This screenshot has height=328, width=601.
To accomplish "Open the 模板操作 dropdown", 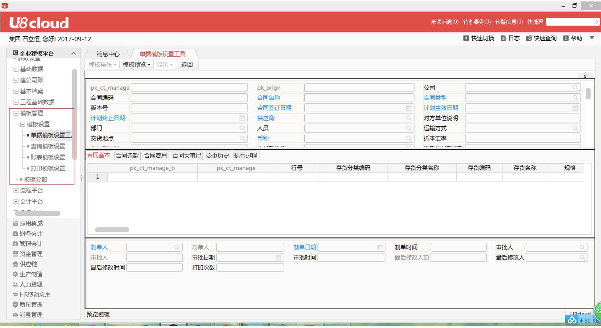I will tap(103, 65).
